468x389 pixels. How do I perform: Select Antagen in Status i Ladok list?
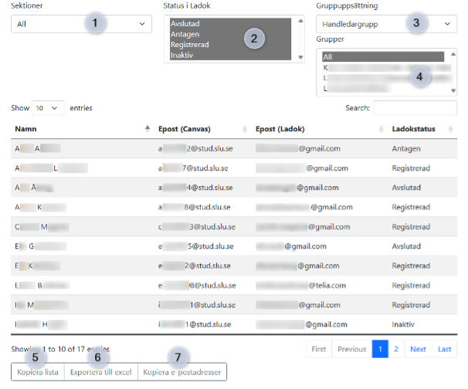click(185, 35)
